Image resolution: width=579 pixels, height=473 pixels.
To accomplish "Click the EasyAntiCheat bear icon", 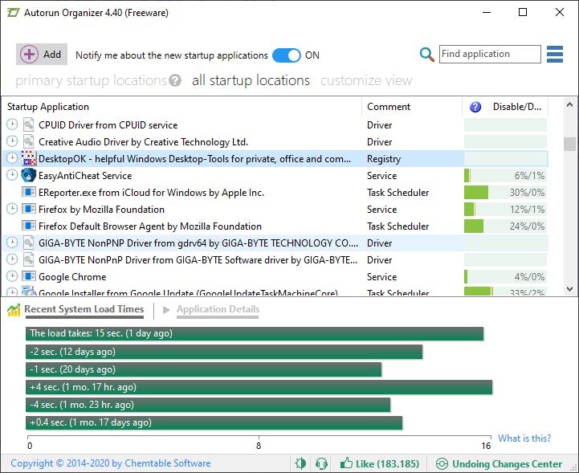I will 29,175.
